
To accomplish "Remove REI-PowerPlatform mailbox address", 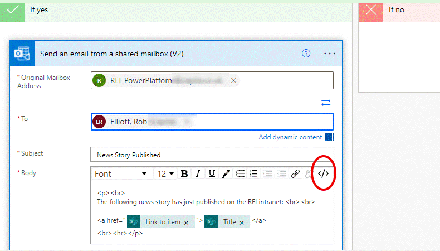I will (233, 80).
